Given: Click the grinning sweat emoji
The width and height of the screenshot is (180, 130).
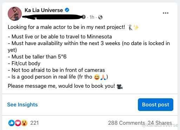Looking at the screenshot, I should tap(97, 77).
